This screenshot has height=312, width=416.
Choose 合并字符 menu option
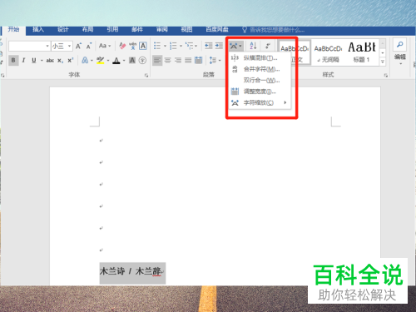point(260,69)
